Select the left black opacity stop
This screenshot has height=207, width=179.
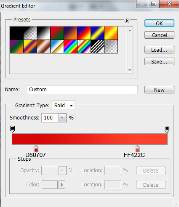[x=12, y=129]
